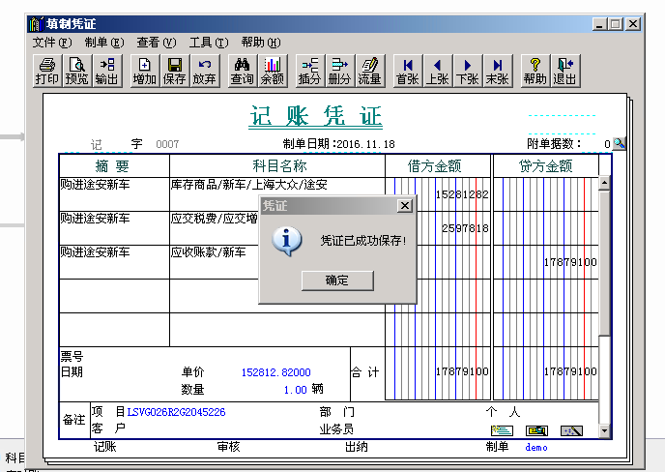Delete entry line with 删分 icon
The image size is (665, 472).
339,71
